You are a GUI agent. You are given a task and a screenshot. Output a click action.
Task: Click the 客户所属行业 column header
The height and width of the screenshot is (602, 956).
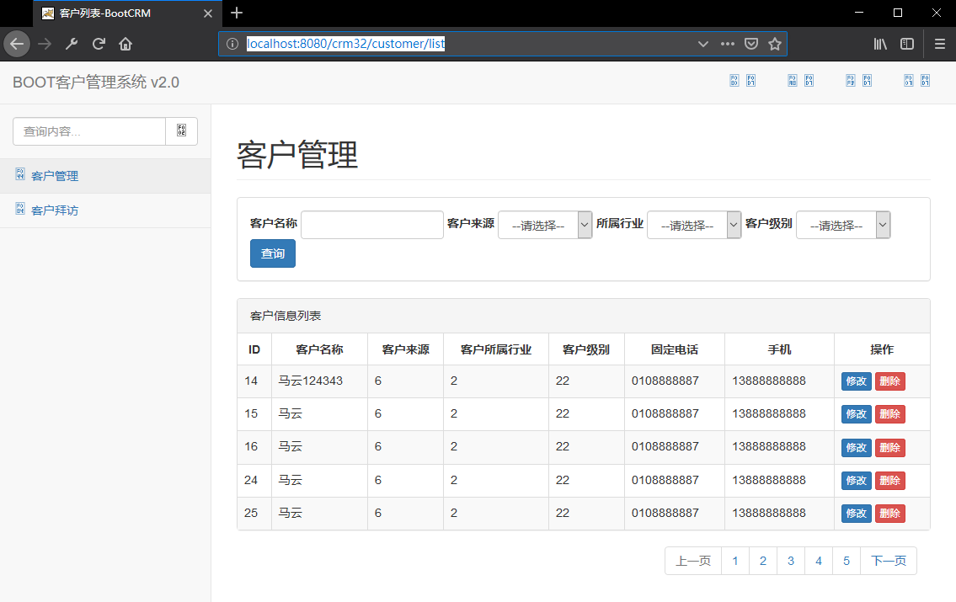(495, 349)
